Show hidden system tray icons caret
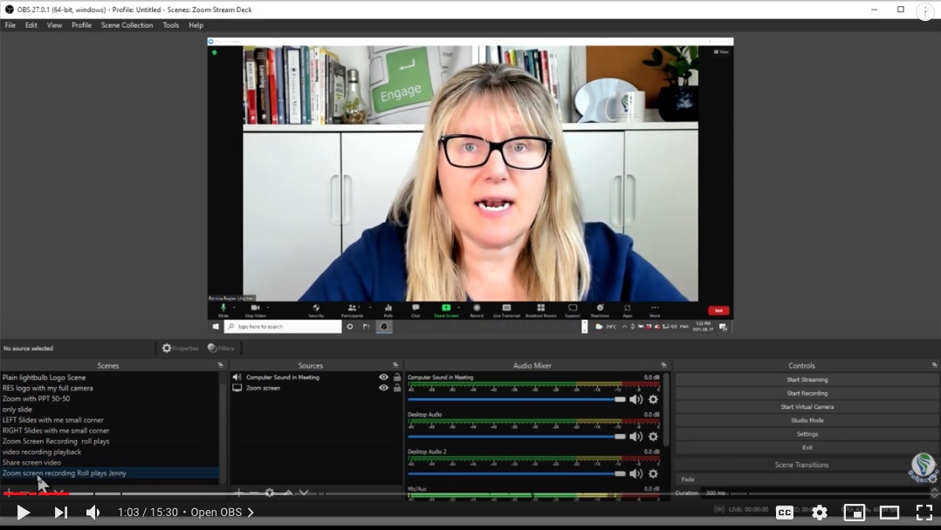 (x=624, y=327)
